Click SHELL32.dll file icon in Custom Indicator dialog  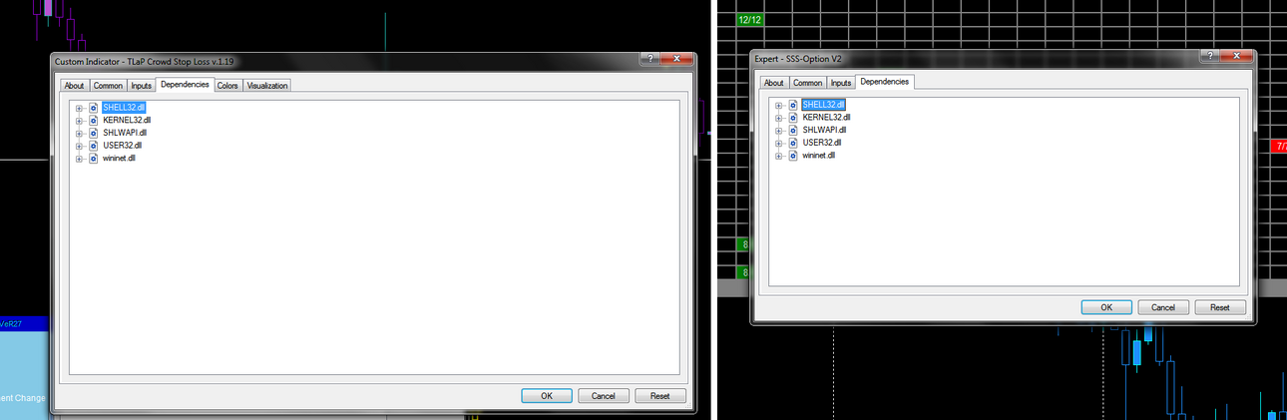point(94,107)
